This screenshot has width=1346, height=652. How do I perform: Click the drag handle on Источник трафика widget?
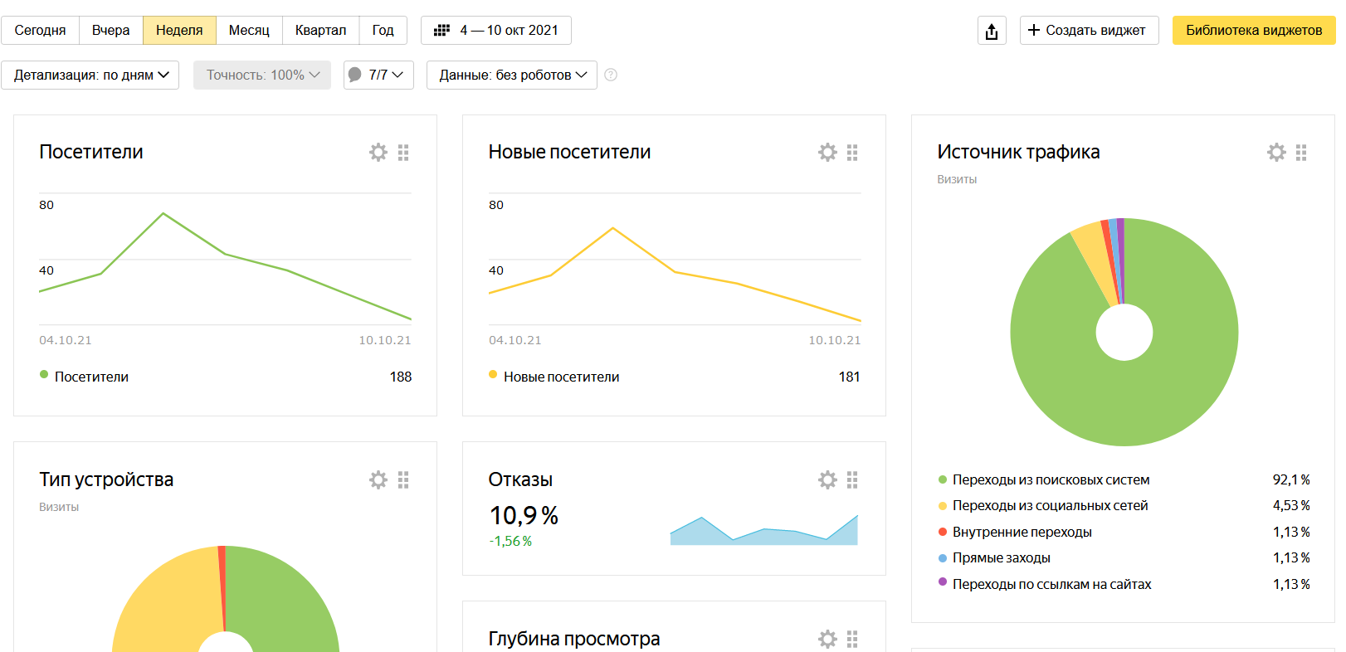1301,153
